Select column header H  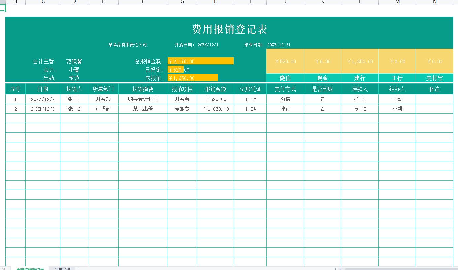click(215, 2)
